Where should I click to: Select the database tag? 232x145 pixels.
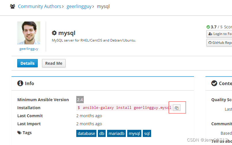86,133
